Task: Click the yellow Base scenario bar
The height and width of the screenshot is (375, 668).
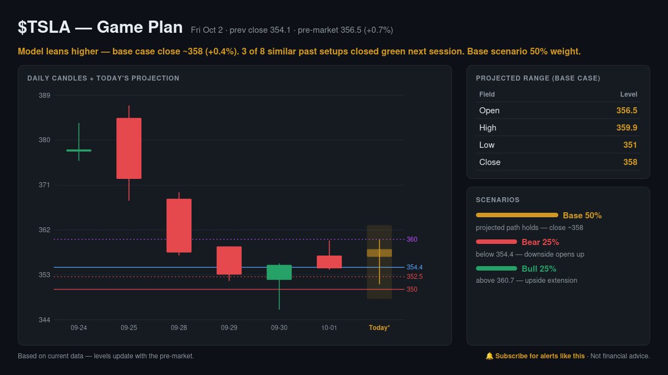Action: pos(517,215)
